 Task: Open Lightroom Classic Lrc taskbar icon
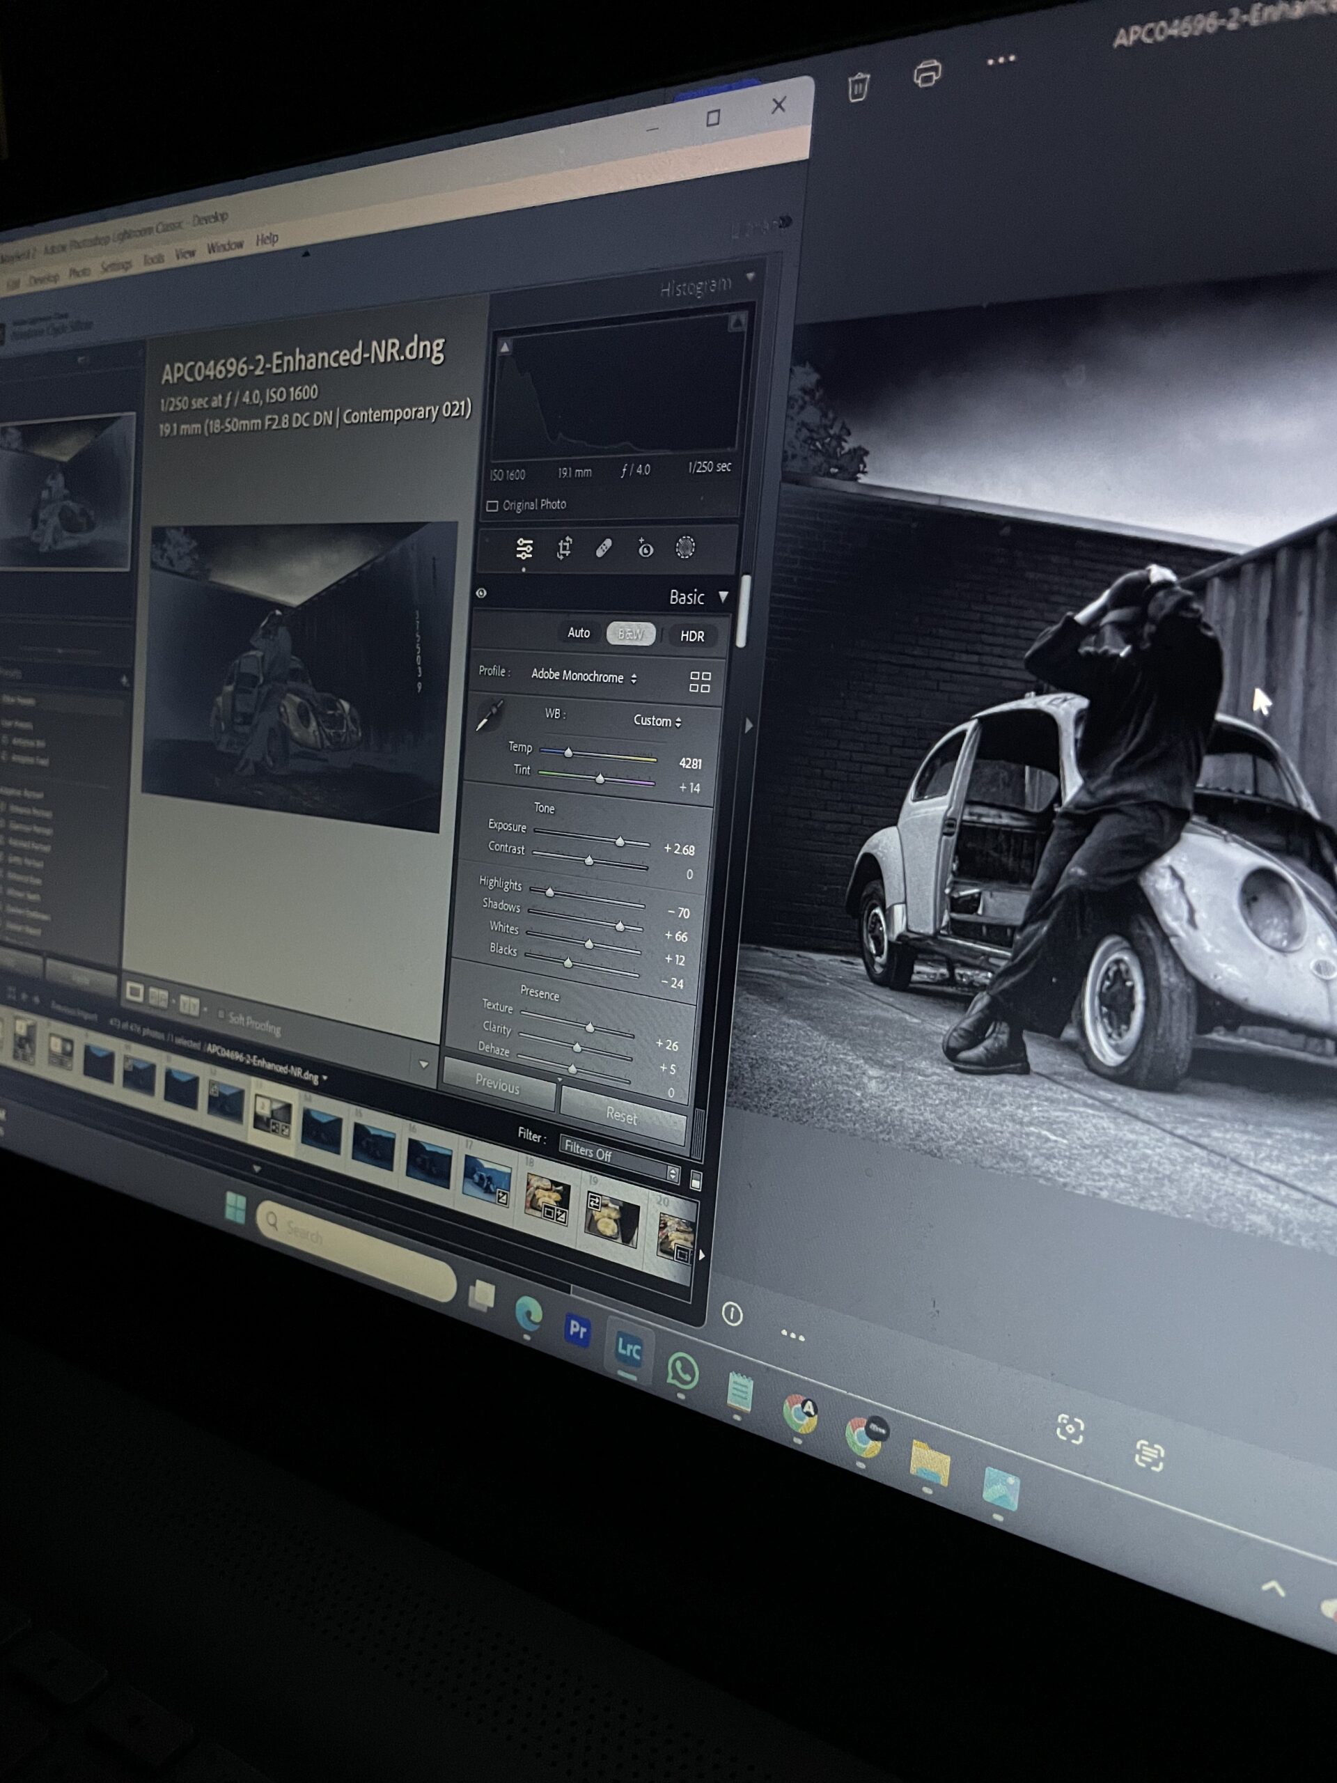tap(629, 1348)
